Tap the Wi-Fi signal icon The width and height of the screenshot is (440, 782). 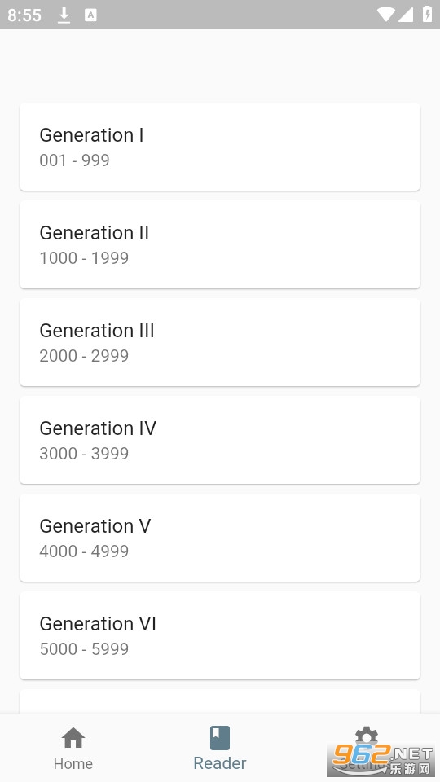click(385, 15)
